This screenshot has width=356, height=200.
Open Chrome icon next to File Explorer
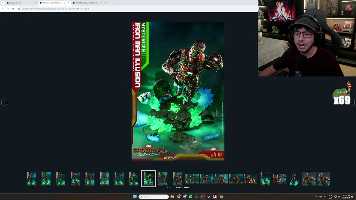(178, 197)
